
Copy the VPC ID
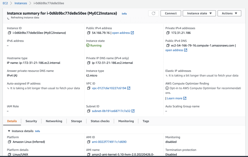click(x=89, y=88)
